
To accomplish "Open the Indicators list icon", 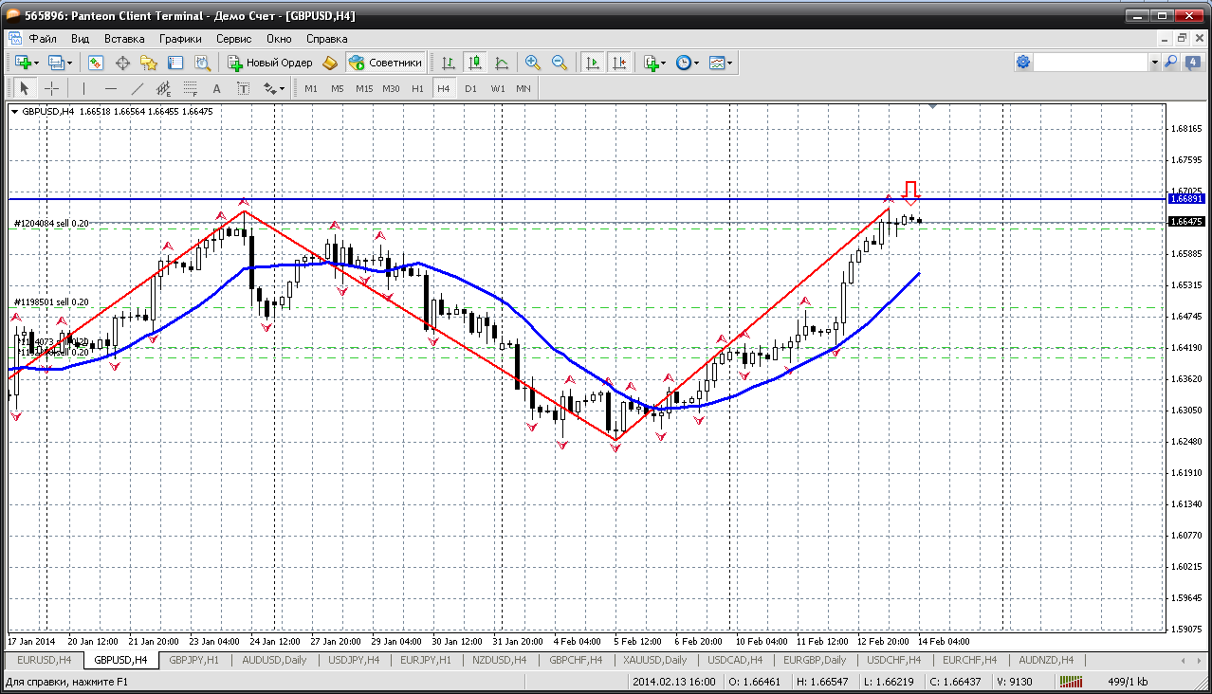I will click(x=651, y=63).
